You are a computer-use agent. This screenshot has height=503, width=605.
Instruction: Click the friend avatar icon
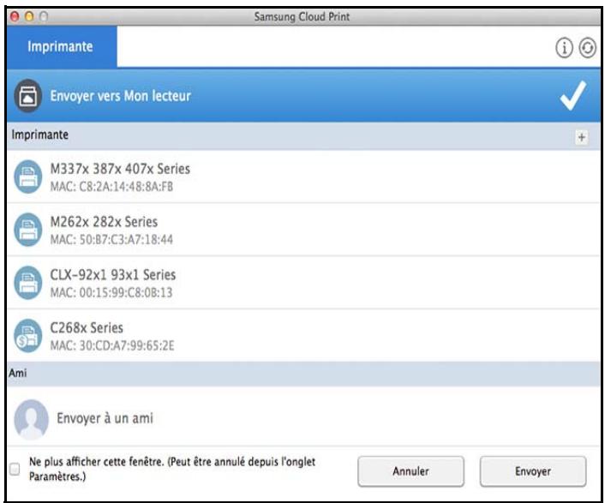tap(31, 419)
